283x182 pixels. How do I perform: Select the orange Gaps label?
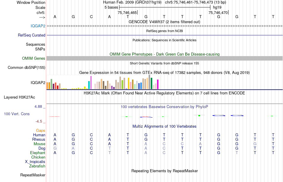point(41,130)
